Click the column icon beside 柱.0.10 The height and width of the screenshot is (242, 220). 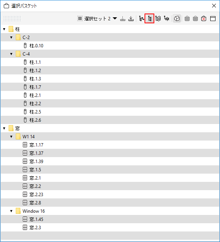tap(25, 45)
